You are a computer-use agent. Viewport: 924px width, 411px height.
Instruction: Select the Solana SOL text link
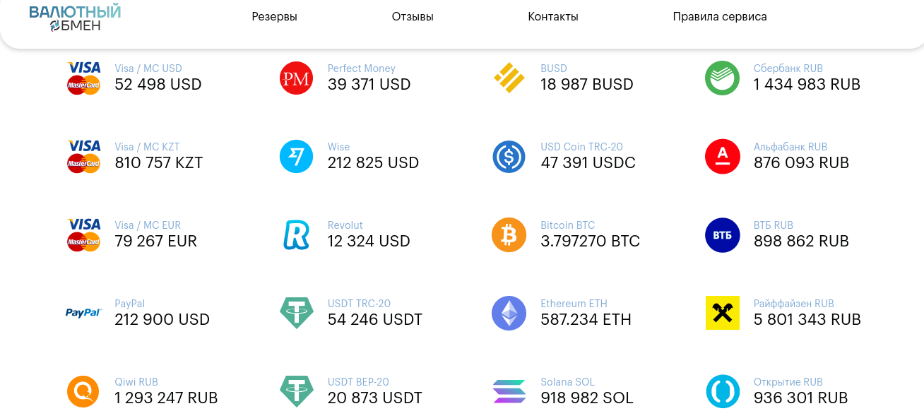coord(567,382)
